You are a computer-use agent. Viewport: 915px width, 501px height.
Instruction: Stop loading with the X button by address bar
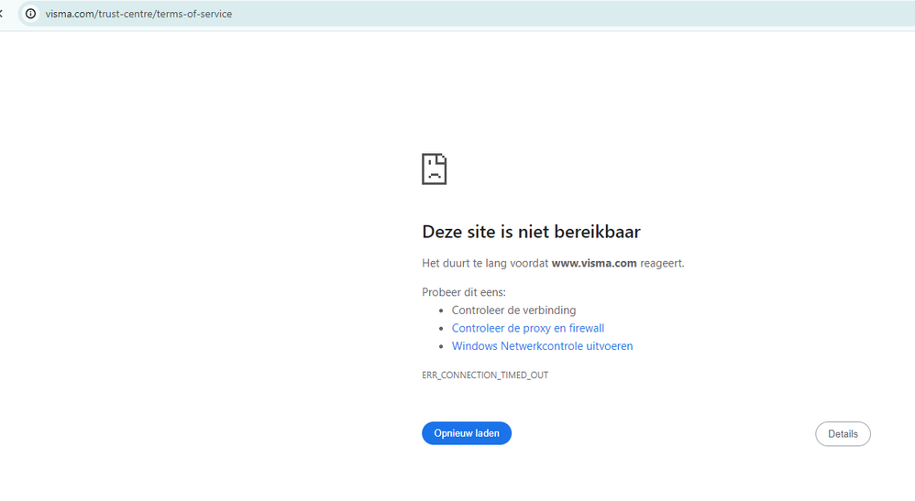click(1, 14)
